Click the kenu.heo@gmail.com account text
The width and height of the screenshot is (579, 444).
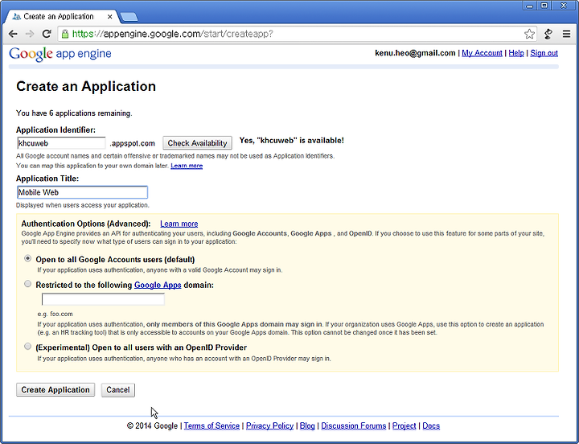pos(415,53)
